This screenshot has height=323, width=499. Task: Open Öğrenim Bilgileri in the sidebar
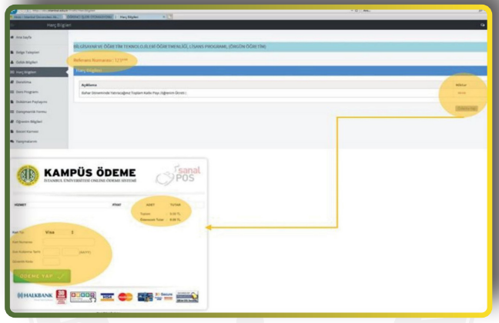[29, 122]
